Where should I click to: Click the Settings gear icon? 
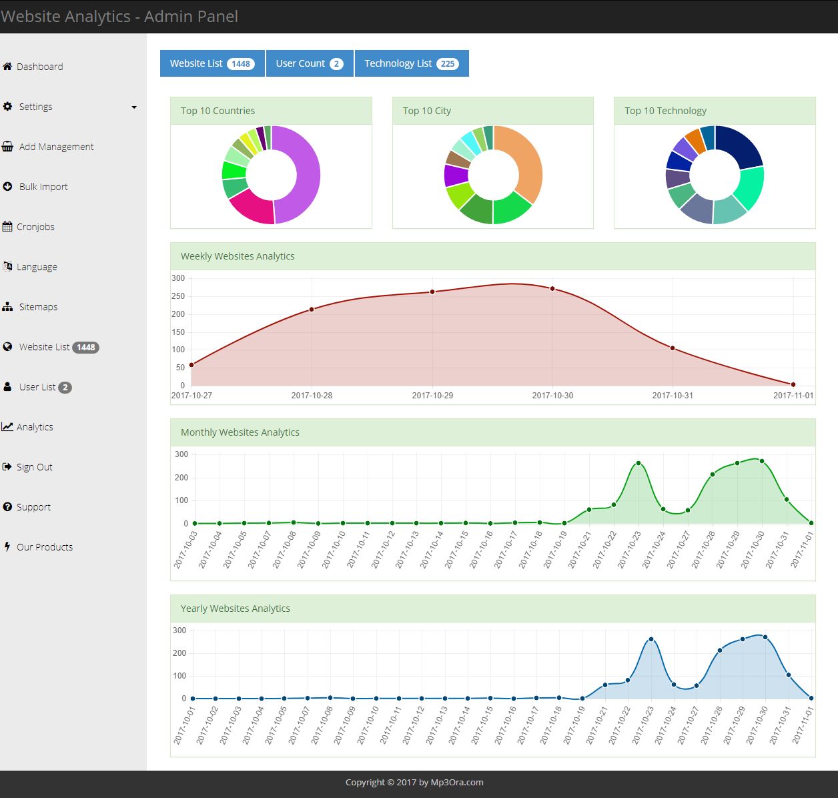pyautogui.click(x=7, y=107)
